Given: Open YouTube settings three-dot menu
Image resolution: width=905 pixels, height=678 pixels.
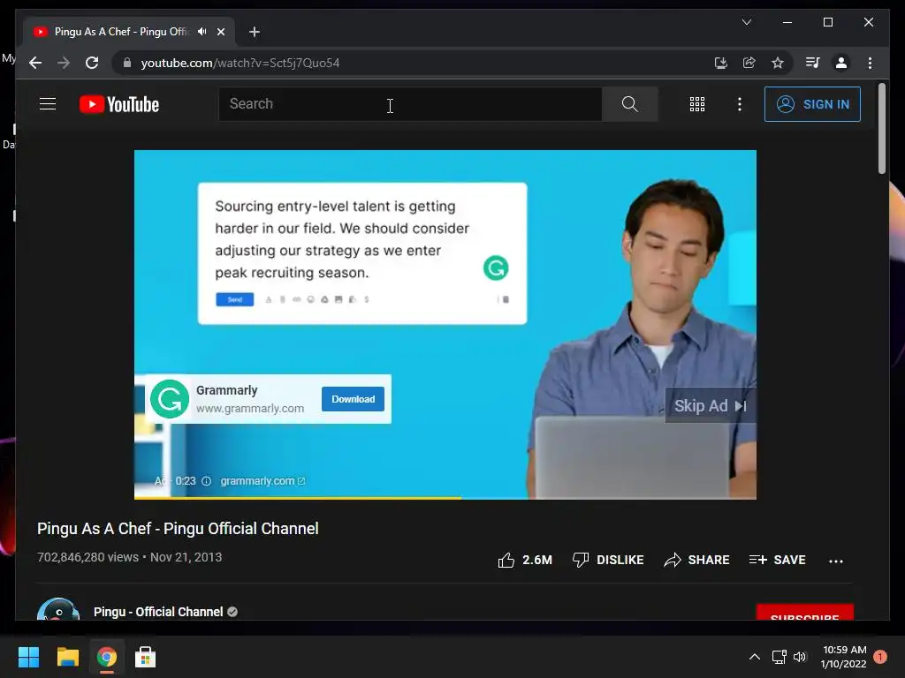Looking at the screenshot, I should click(x=740, y=104).
